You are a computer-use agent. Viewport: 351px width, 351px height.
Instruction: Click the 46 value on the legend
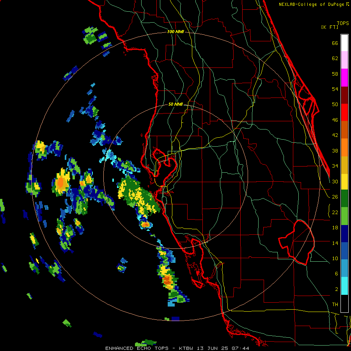(x=335, y=120)
